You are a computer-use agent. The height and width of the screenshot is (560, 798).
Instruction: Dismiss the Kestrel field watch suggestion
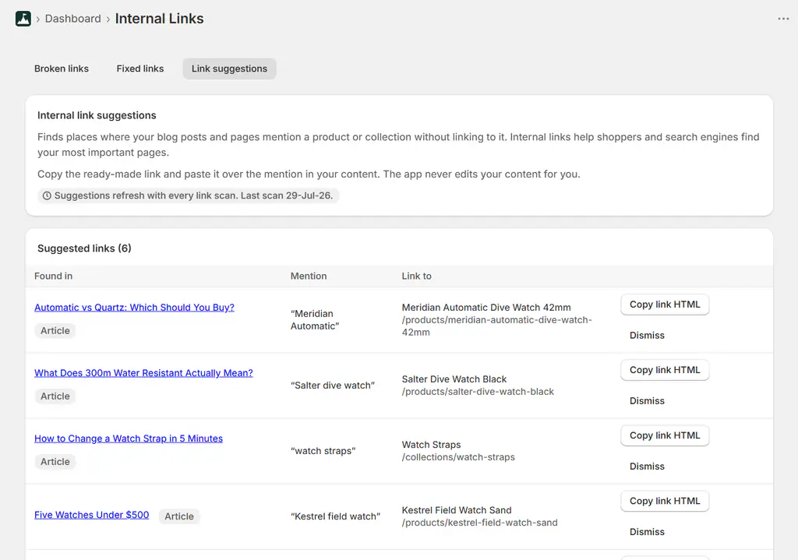[x=647, y=532]
